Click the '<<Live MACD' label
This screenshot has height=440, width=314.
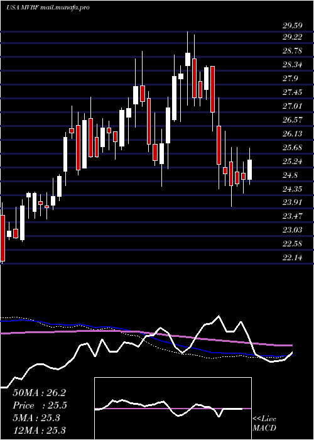tap(264, 424)
